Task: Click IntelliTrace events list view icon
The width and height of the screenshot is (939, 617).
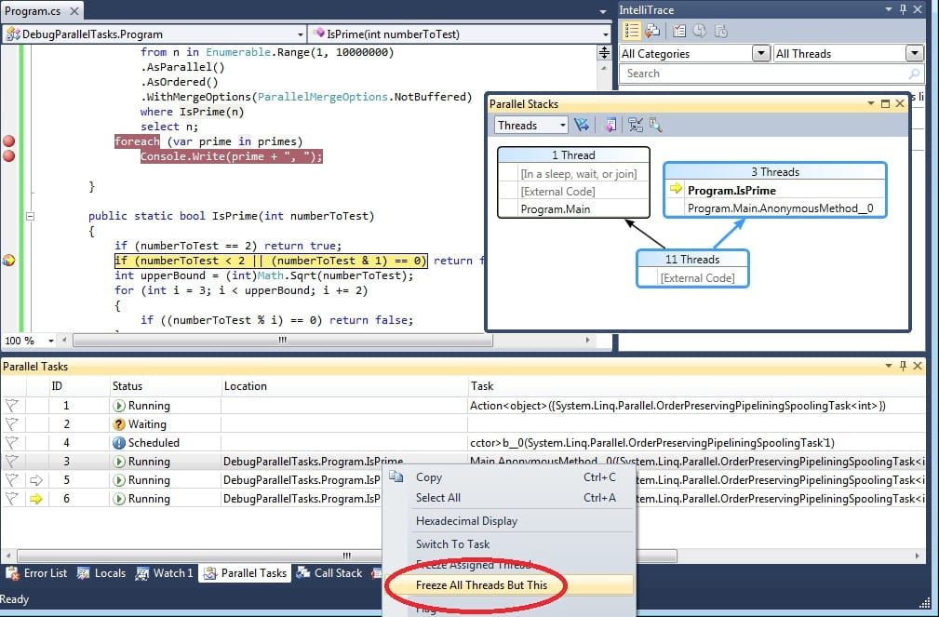Action: (x=632, y=31)
